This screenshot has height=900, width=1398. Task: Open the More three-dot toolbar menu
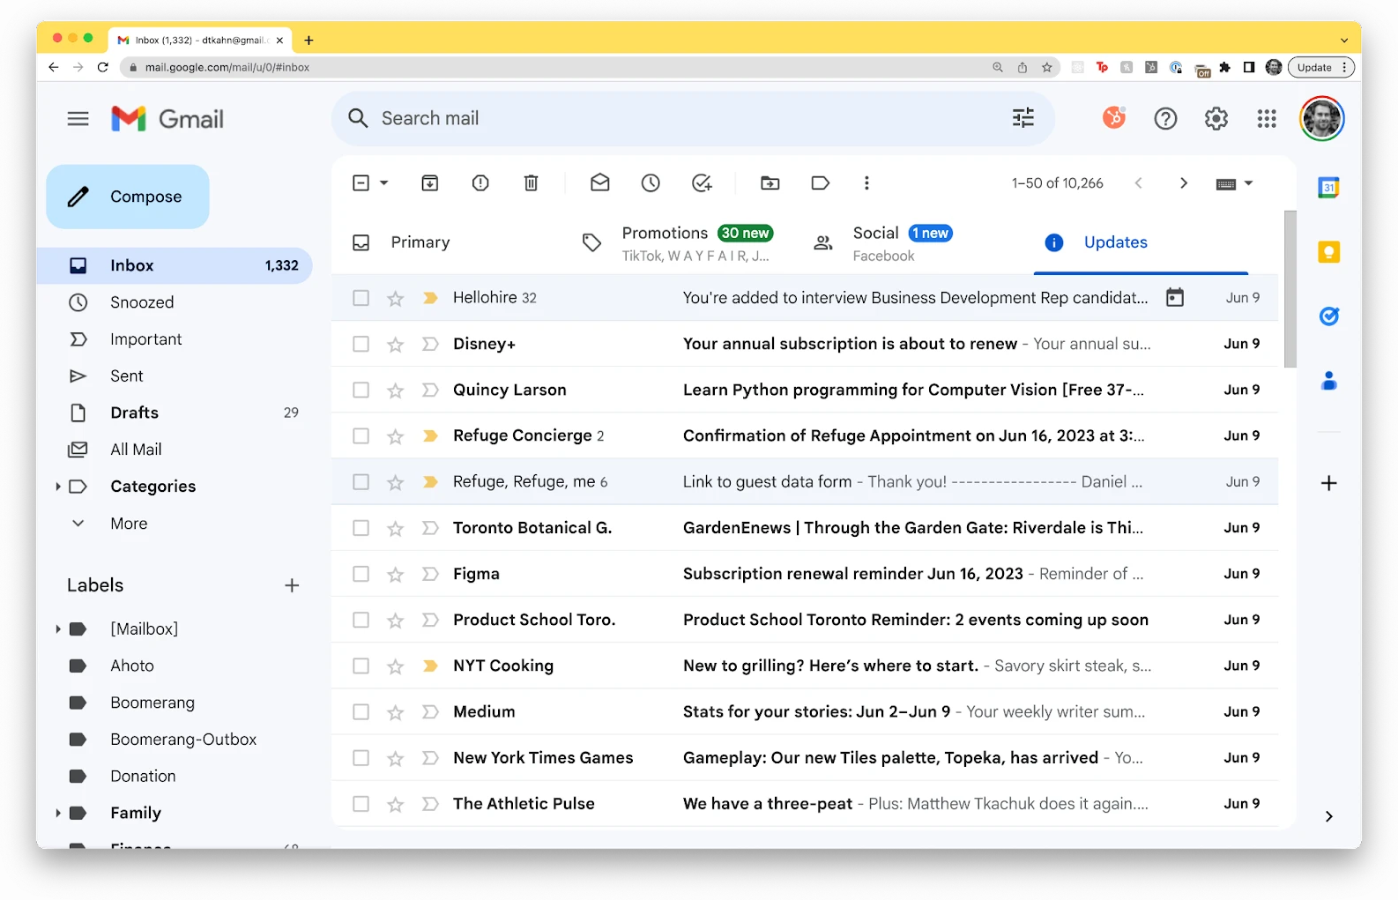866,183
